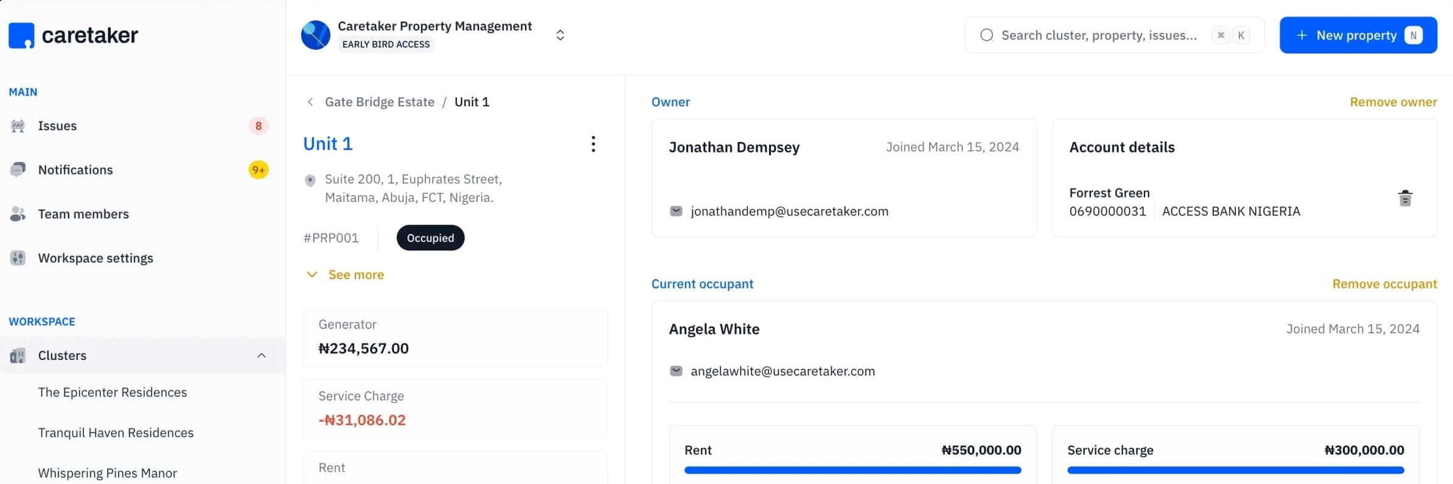The width and height of the screenshot is (1453, 484).
Task: Click the ₦234,567.00 generator amount
Action: (x=363, y=348)
